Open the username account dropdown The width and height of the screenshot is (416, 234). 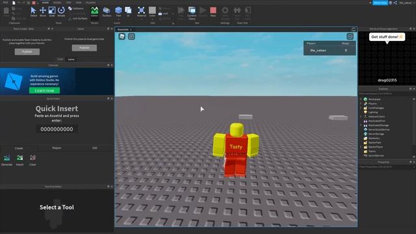click(x=406, y=3)
